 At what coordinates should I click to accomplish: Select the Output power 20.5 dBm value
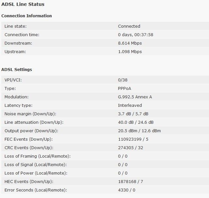(127, 131)
